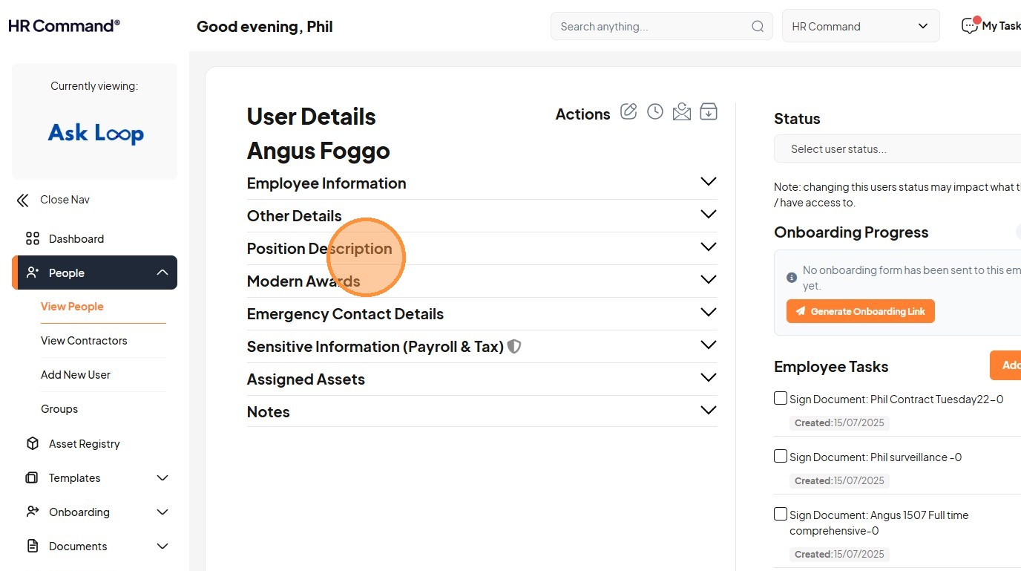Click the Asset Registry cube icon
The height and width of the screenshot is (571, 1021).
[32, 443]
